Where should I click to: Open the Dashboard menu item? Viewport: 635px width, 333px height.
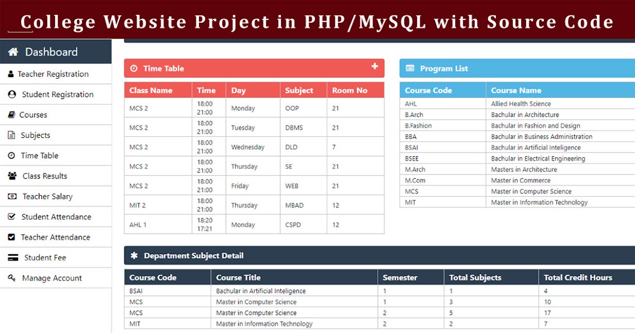point(56,52)
